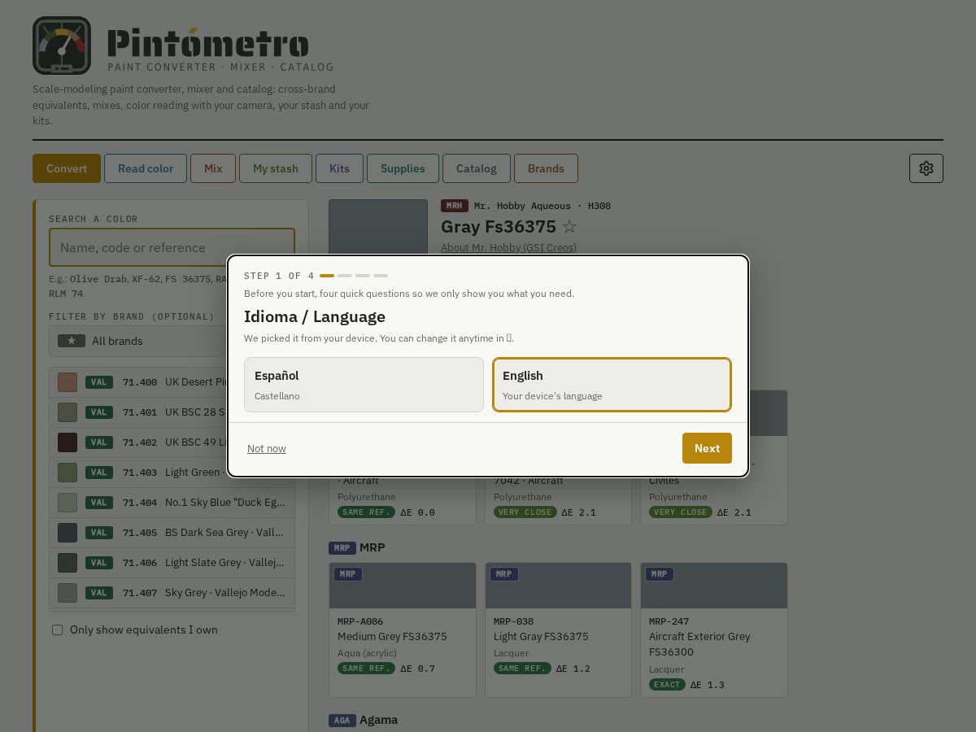Select color swatch for 71.401 UK BSC 28

(x=68, y=412)
